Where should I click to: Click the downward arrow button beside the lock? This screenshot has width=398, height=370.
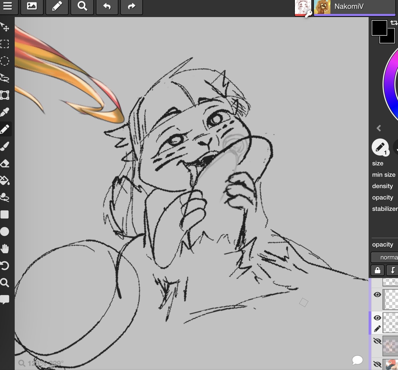tap(392, 270)
